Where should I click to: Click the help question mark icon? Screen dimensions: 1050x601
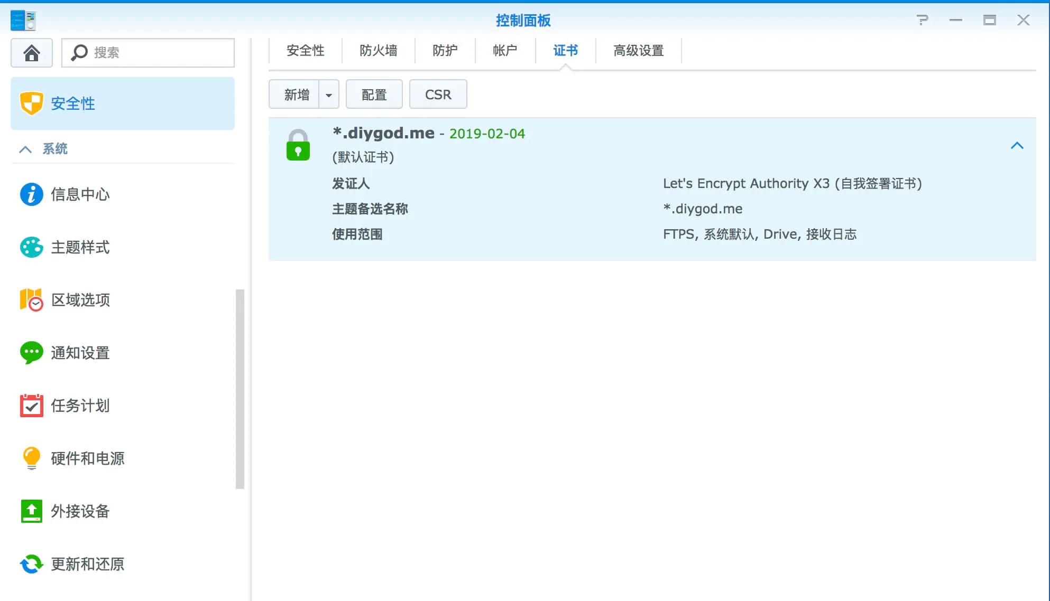923,20
